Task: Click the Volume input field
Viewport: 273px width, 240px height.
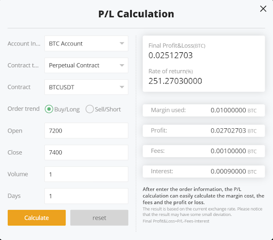Action: 86,174
